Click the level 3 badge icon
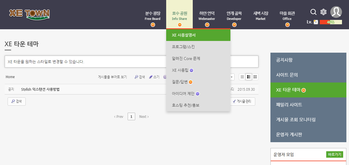 [316, 22]
